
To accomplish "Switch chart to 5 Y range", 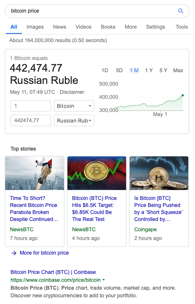I will (x=163, y=70).
